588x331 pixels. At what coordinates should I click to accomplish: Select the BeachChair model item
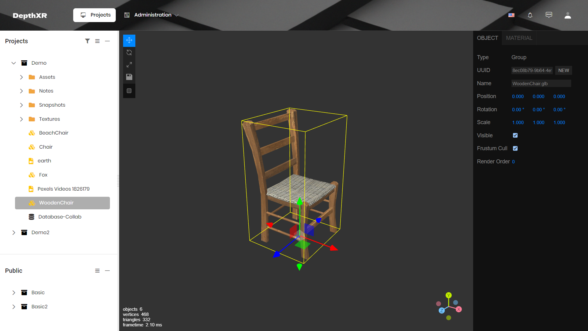point(54,133)
